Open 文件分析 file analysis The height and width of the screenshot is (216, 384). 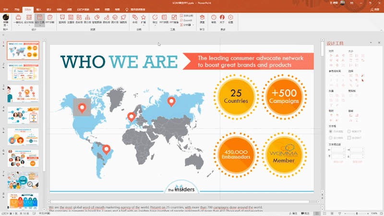(x=187, y=16)
